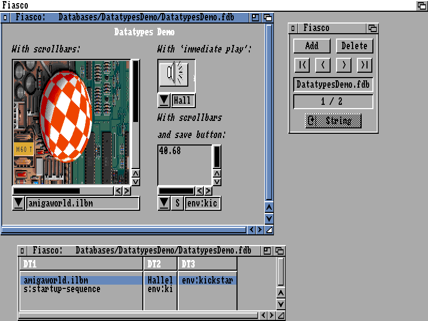The height and width of the screenshot is (321, 428).
Task: Jump to the first record
Action: [303, 65]
